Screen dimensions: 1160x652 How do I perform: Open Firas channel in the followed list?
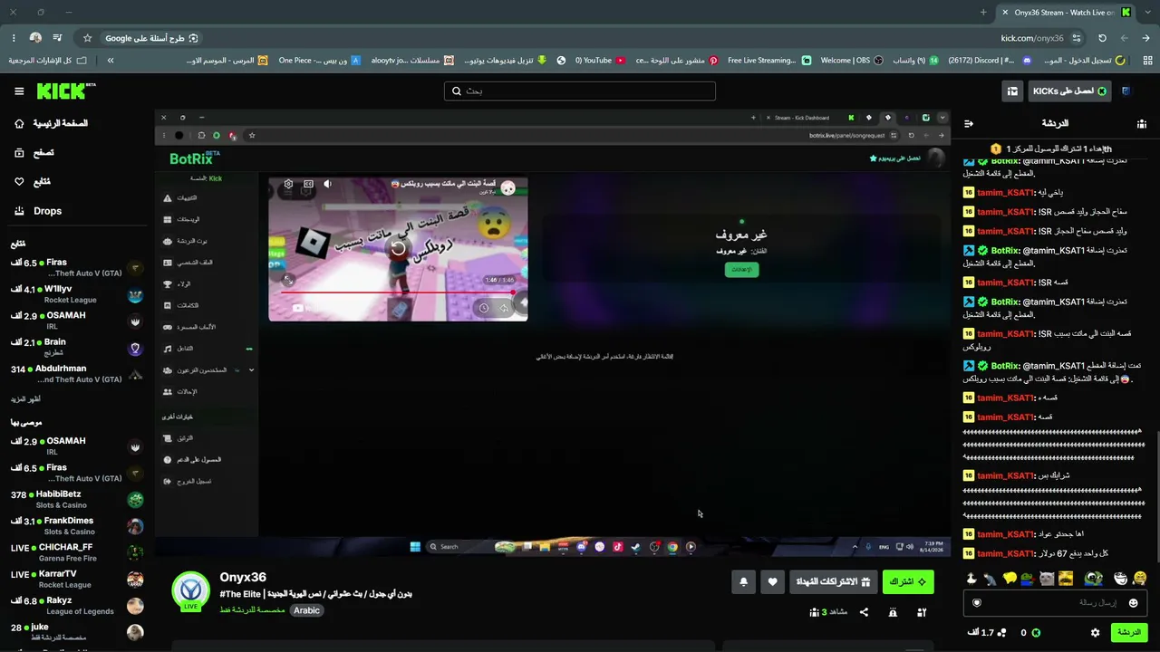point(77,267)
